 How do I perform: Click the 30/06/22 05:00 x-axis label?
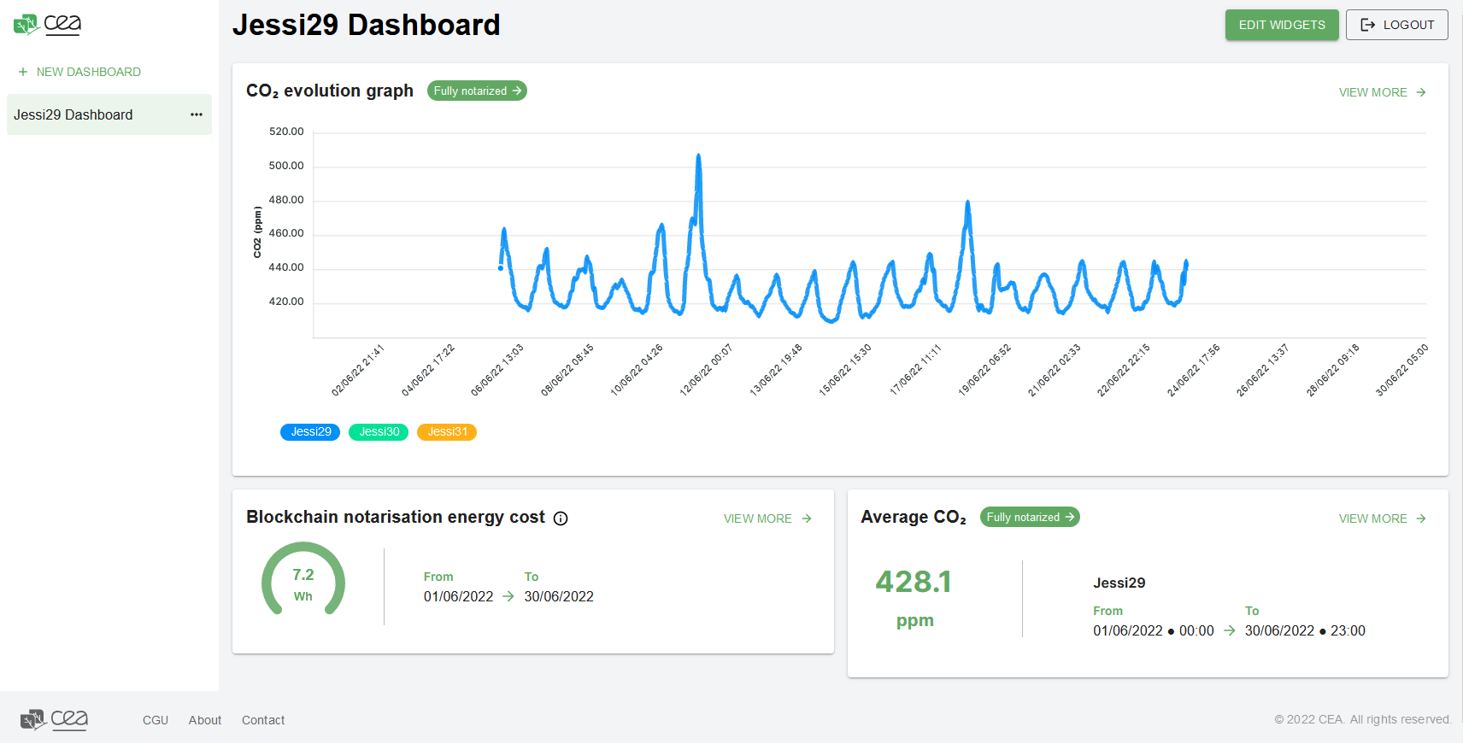(x=1401, y=369)
